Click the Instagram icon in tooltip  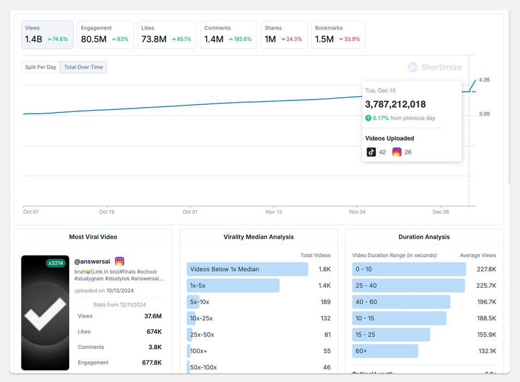397,152
